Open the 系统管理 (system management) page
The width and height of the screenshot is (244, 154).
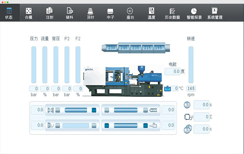(x=214, y=13)
